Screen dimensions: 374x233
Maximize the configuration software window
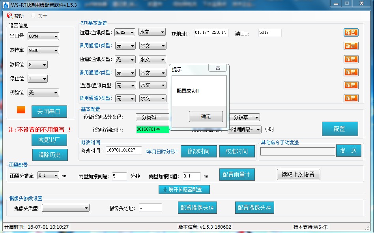347,4
